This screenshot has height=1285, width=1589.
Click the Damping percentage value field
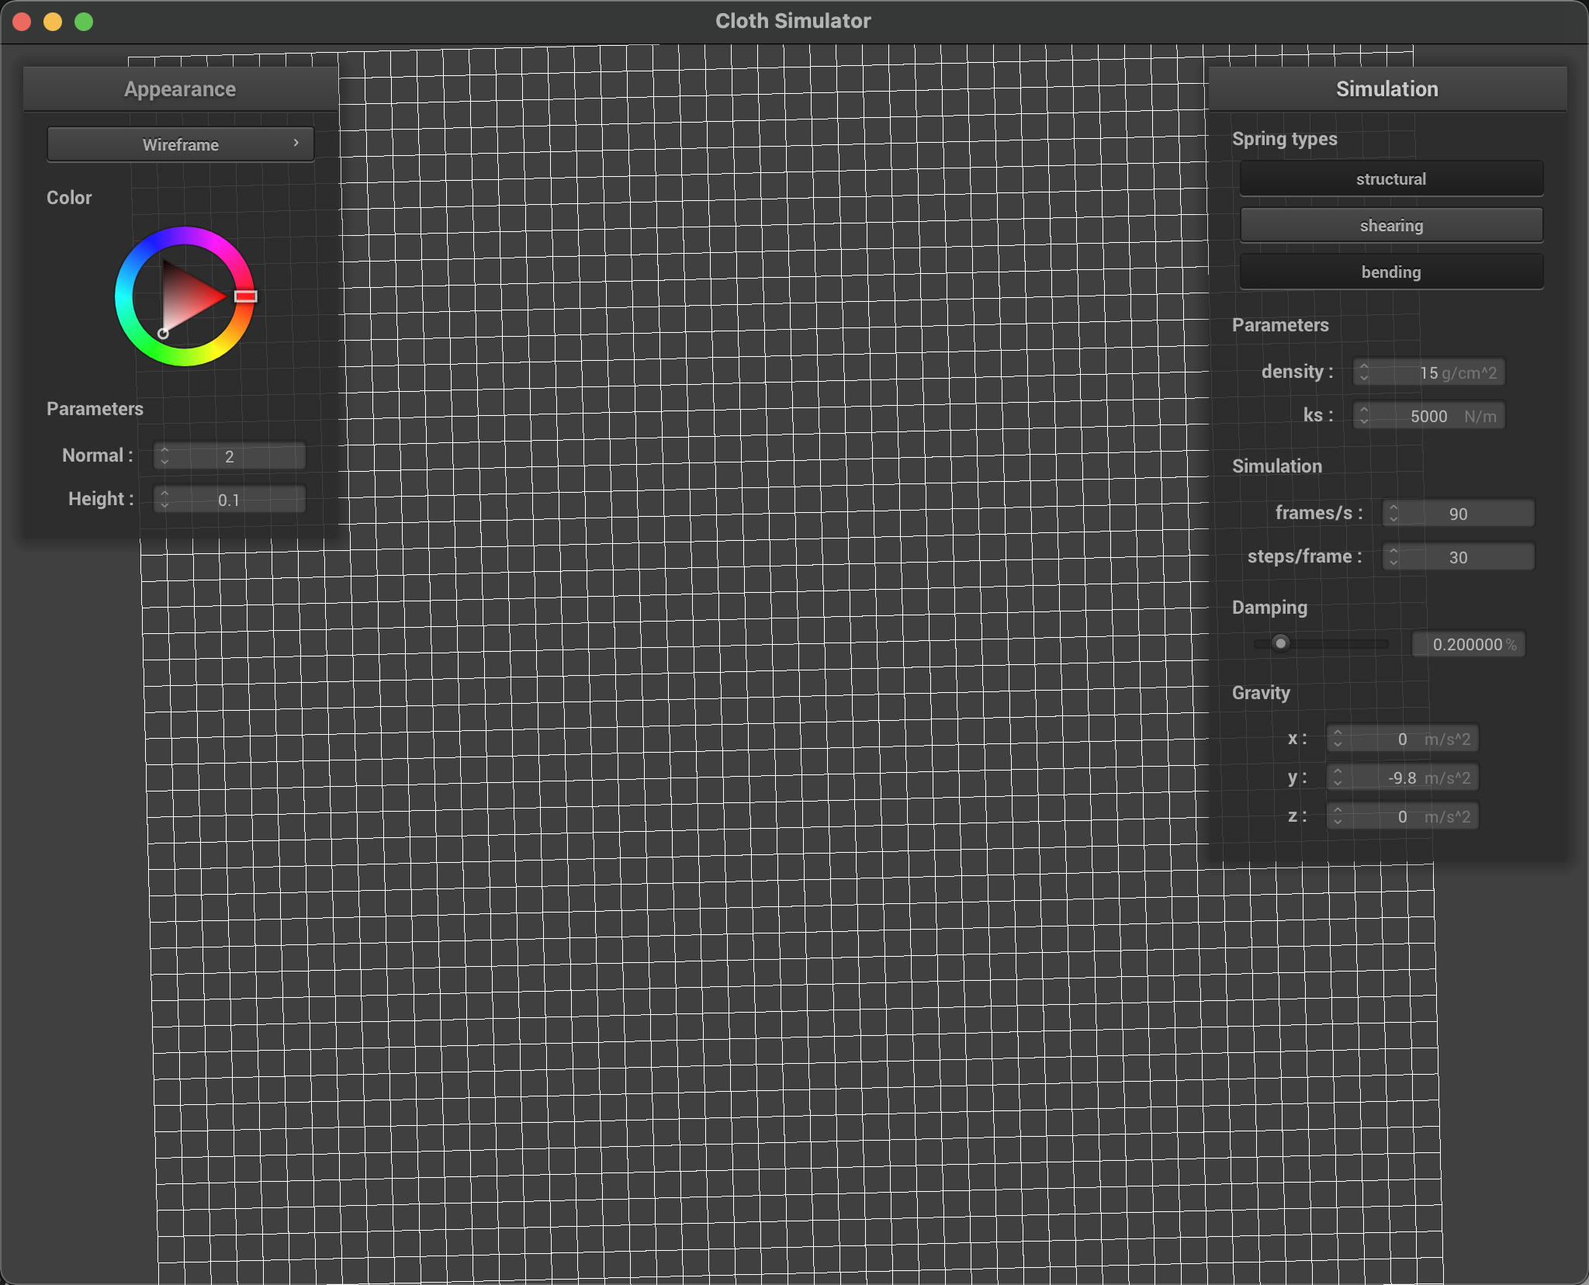click(x=1468, y=644)
